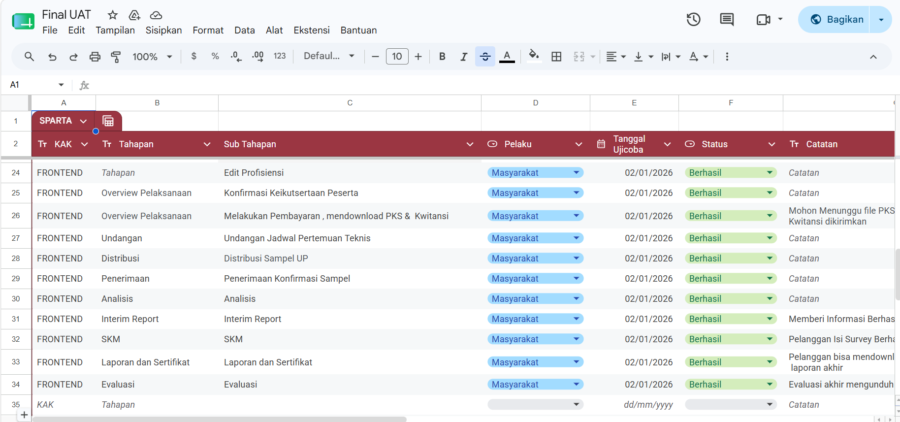Open the Bantuan menu
The image size is (900, 422).
click(x=358, y=31)
